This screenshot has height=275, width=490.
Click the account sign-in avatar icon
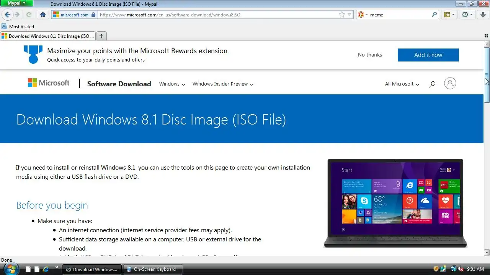click(450, 83)
